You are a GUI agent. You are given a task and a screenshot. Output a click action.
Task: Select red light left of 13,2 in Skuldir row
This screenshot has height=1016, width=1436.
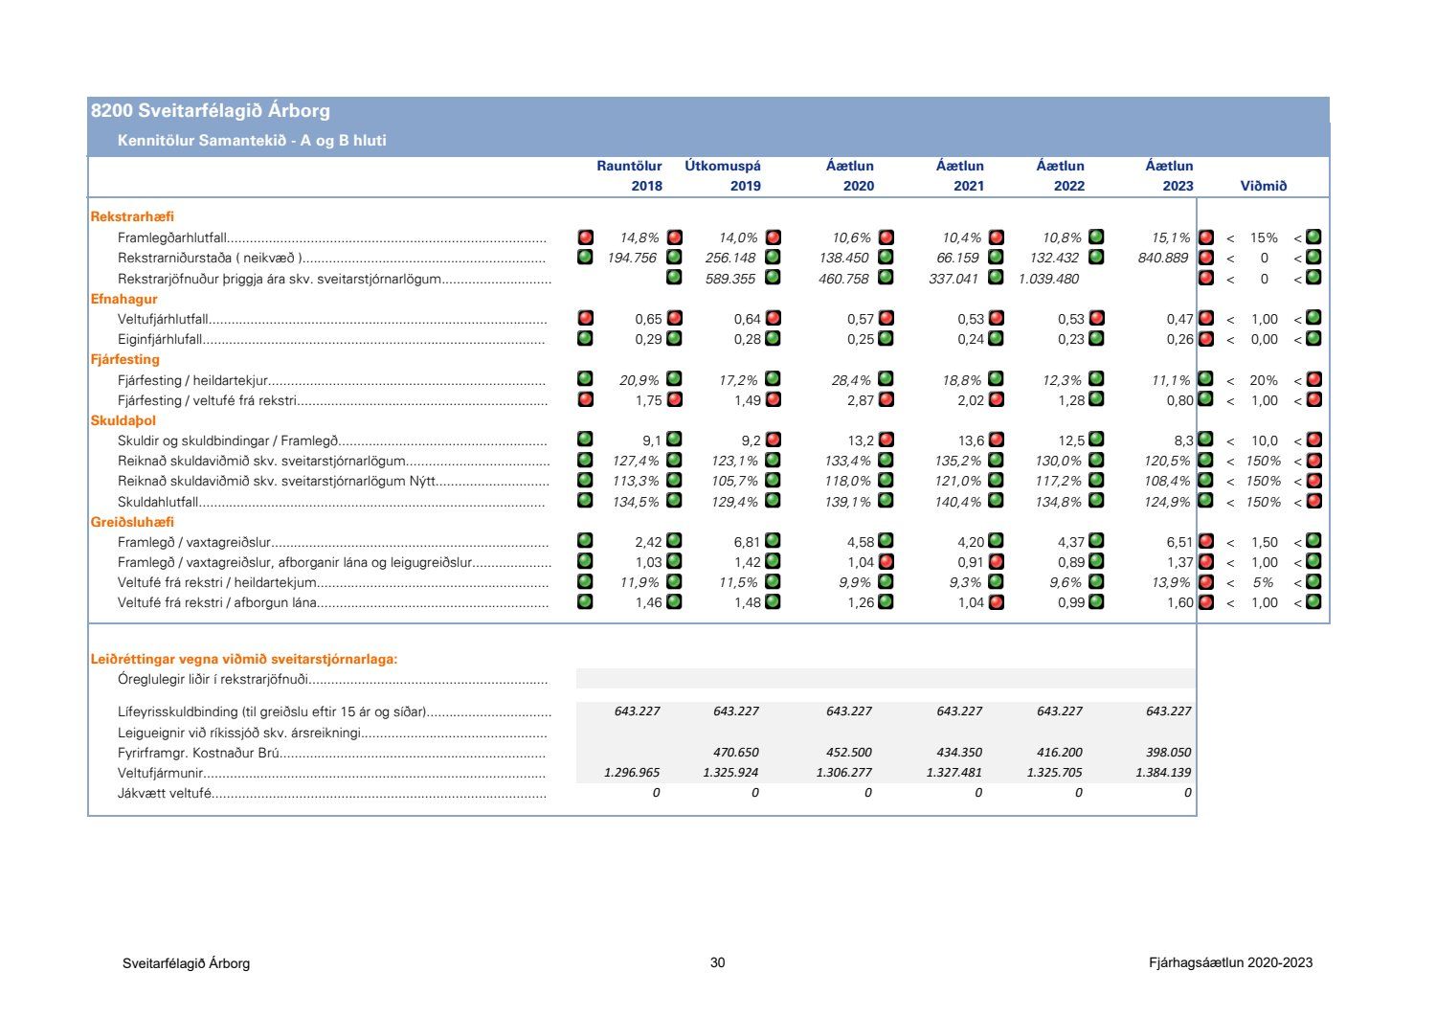(773, 440)
